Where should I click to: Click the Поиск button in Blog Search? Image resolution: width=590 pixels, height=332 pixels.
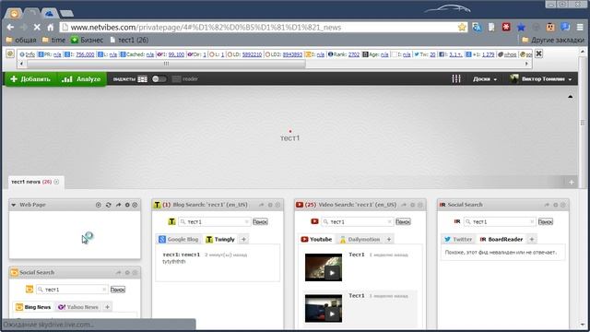260,221
